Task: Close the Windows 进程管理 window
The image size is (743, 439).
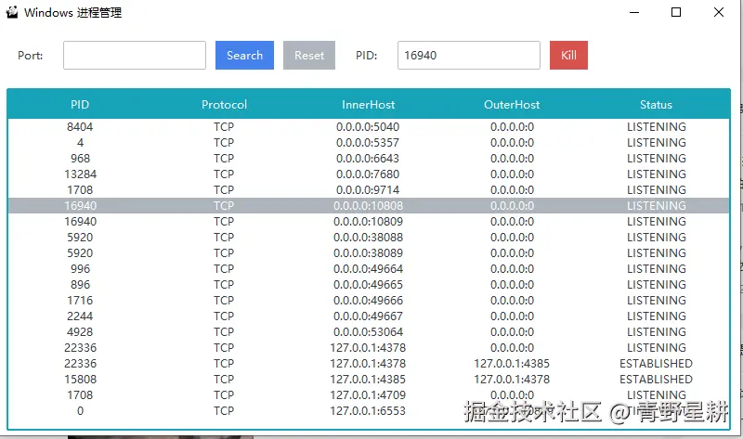Action: click(x=719, y=12)
